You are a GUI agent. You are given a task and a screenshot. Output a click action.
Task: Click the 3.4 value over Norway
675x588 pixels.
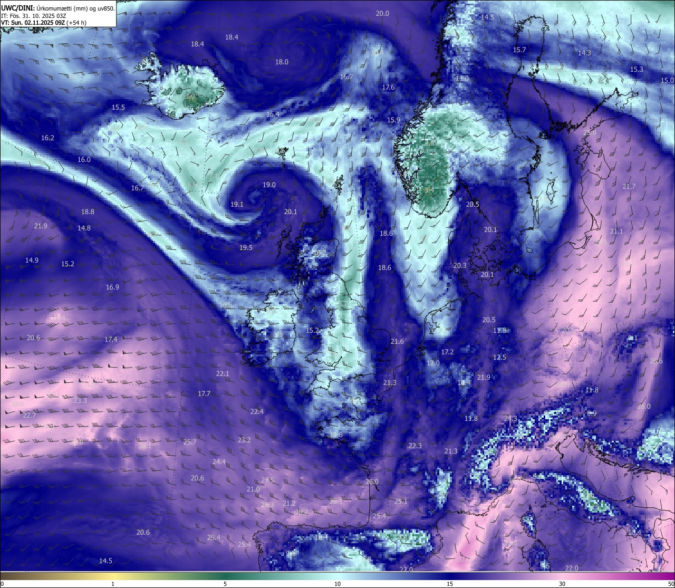(429, 189)
